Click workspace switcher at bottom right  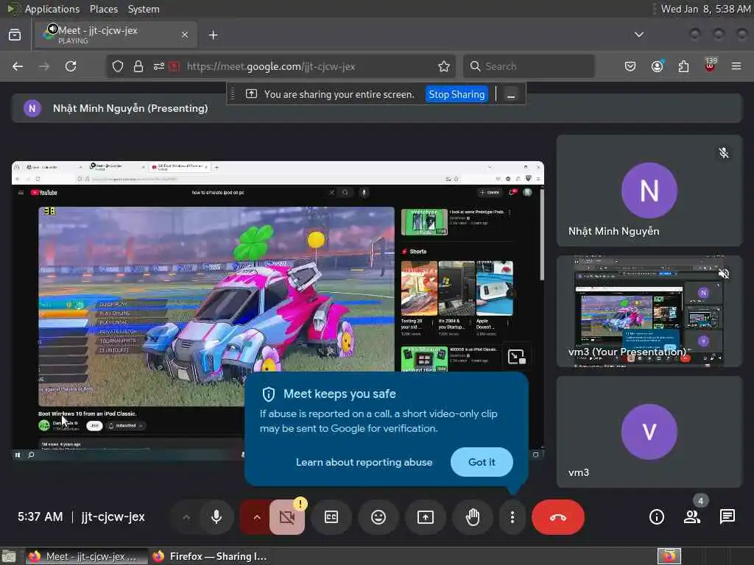[x=669, y=556]
